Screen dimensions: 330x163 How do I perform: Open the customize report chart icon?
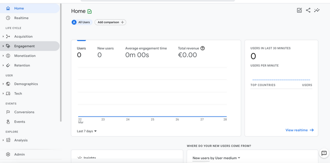pyautogui.click(x=299, y=10)
